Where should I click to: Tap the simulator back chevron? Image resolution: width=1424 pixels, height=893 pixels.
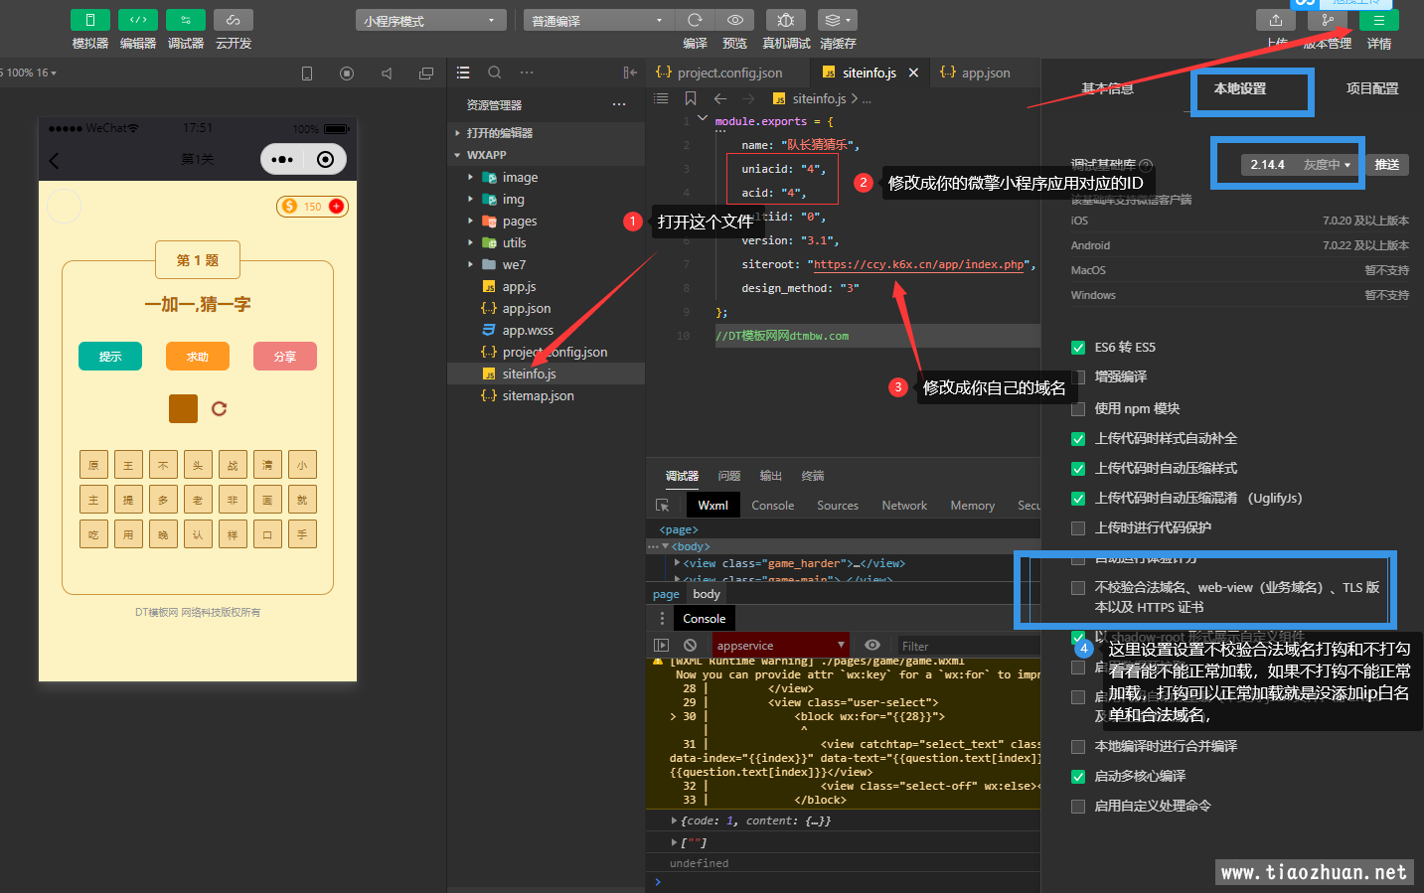pos(55,160)
